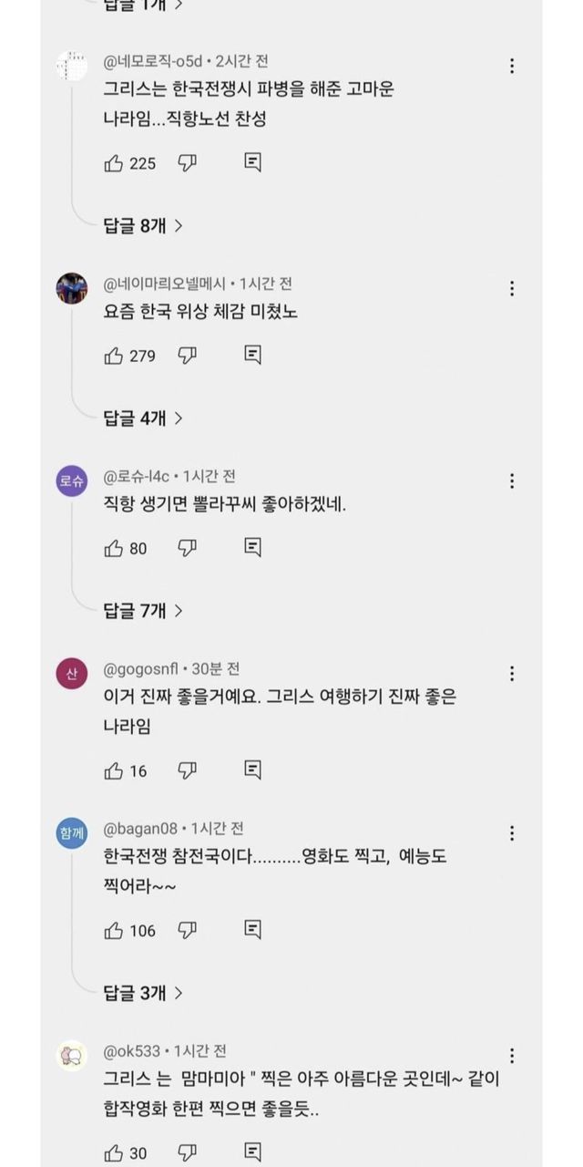Screen dimensions: 583x1167
Task: Expand the 답글 8개 replies
Action: 143,225
